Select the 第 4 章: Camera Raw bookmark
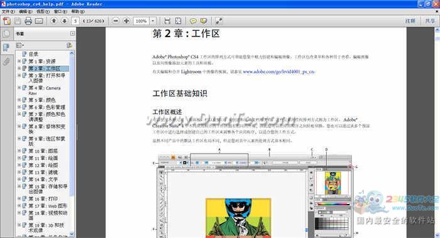The image size is (440, 238). pos(45,91)
